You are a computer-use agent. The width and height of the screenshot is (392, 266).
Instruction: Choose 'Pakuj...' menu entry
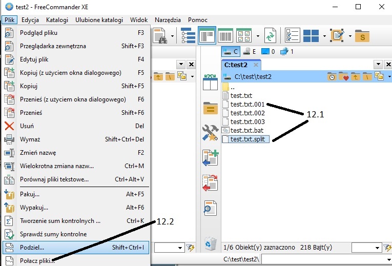click(76, 194)
